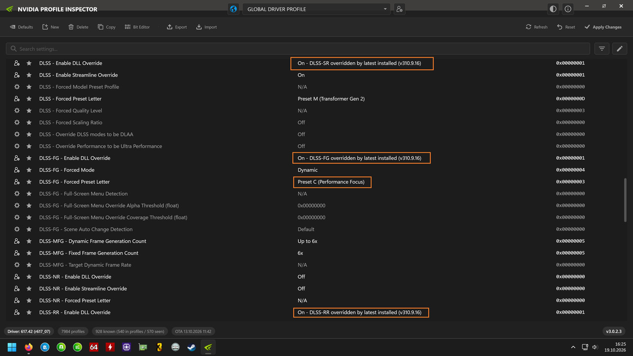Toggle star on DLSS-RR - Enable DLL Override
The image size is (633, 356).
(29, 312)
